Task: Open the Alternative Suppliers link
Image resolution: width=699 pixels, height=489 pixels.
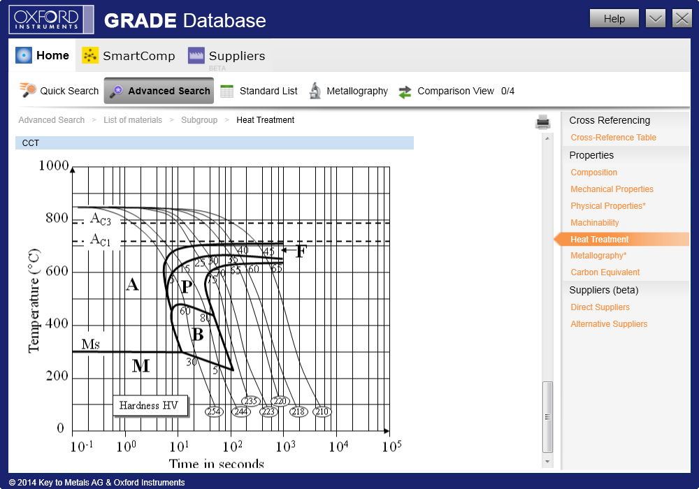Action: [609, 324]
